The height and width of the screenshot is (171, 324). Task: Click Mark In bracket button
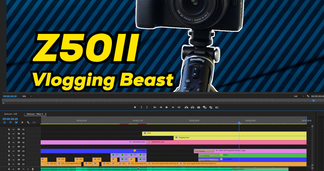tap(141, 107)
